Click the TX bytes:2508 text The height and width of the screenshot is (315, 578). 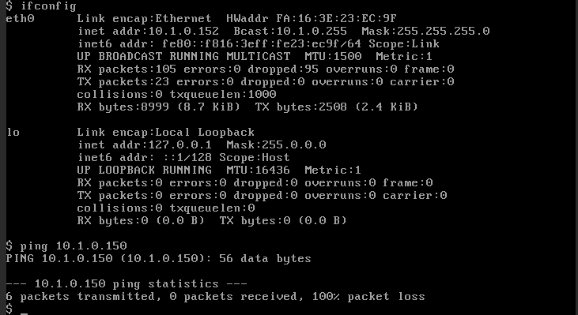coord(300,107)
